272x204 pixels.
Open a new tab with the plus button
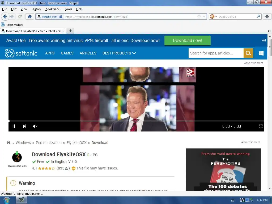pyautogui.click(x=70, y=31)
